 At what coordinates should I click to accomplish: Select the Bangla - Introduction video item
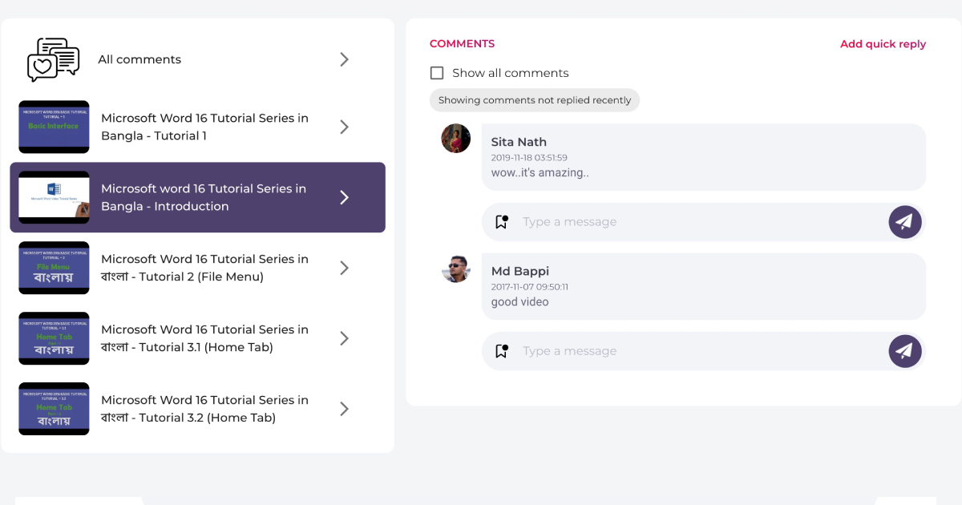coord(197,197)
